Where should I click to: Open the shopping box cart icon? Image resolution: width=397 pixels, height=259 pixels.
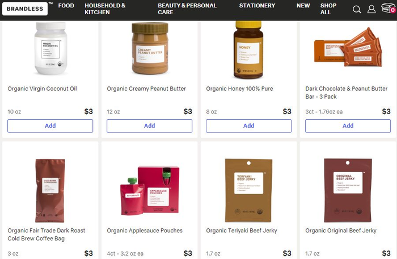388,8
